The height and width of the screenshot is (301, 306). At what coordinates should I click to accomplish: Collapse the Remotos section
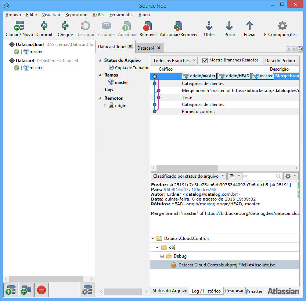tap(100, 98)
